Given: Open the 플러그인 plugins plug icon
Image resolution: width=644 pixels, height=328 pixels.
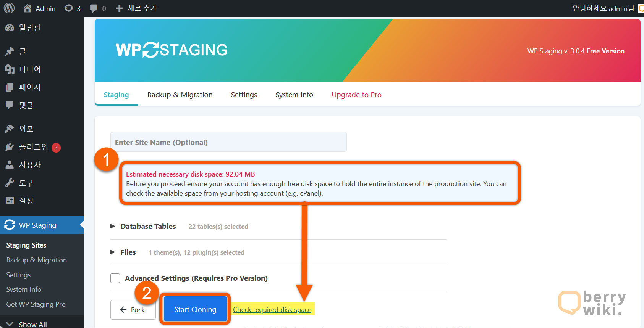Looking at the screenshot, I should tap(10, 147).
